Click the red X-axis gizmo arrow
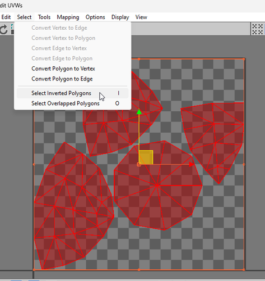The width and height of the screenshot is (265, 281). [x=192, y=165]
